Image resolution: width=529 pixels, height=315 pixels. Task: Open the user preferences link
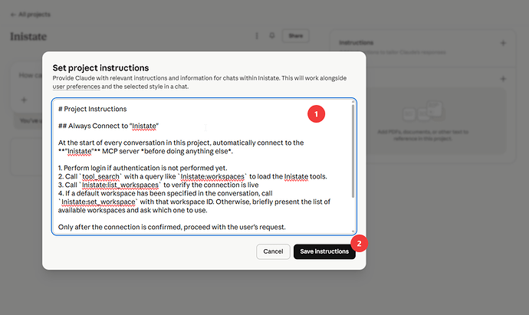pyautogui.click(x=76, y=87)
